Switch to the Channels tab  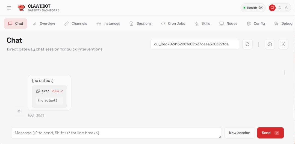pos(76,24)
